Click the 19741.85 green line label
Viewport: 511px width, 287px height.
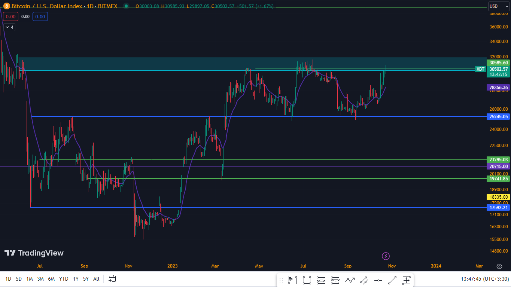pyautogui.click(x=498, y=179)
